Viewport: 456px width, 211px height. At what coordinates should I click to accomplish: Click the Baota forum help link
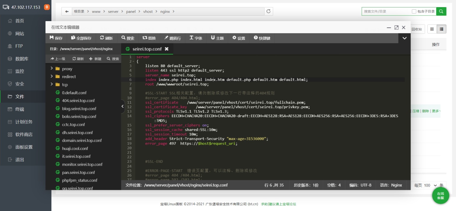(278, 204)
